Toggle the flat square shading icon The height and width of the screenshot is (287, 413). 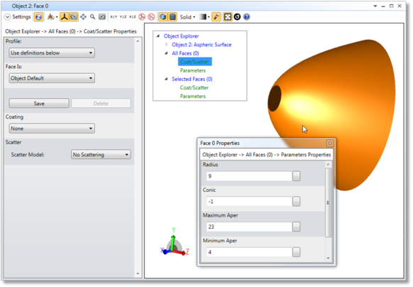coord(172,17)
